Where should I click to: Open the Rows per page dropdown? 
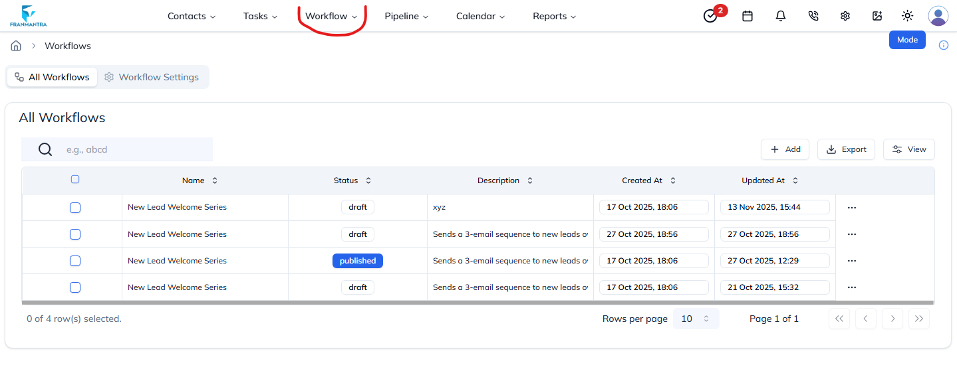696,319
